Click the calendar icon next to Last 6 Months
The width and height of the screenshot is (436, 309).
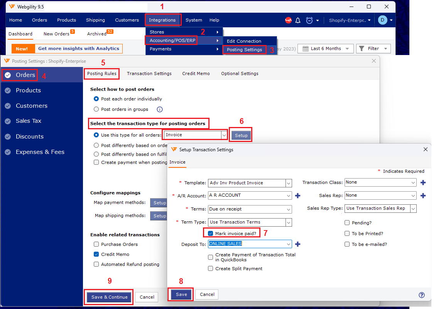tap(305, 49)
